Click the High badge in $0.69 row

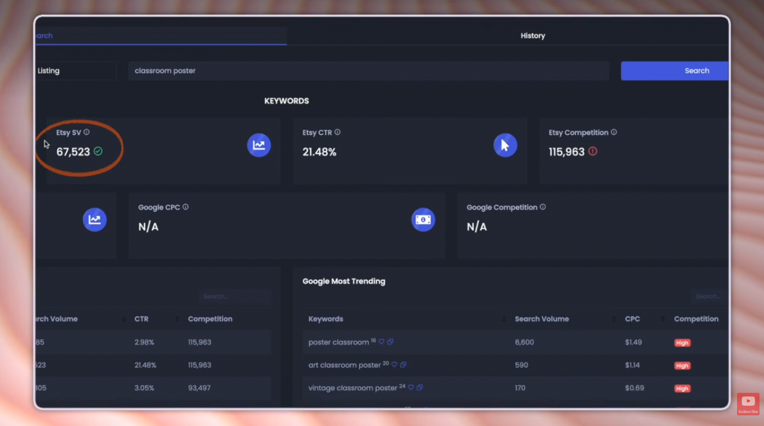click(x=682, y=389)
